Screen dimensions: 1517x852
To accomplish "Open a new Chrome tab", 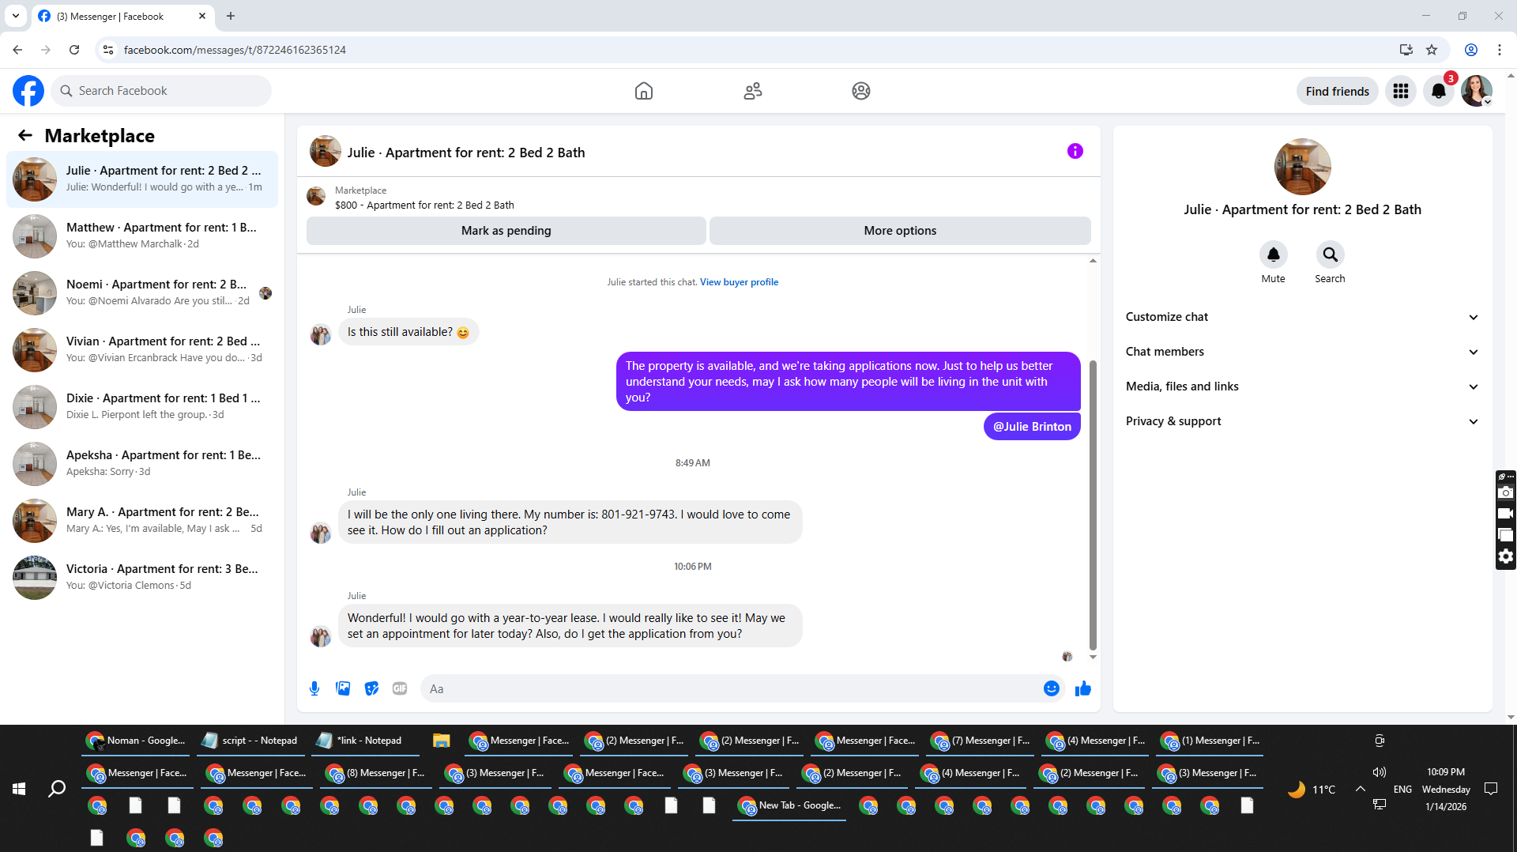I will click(x=231, y=16).
